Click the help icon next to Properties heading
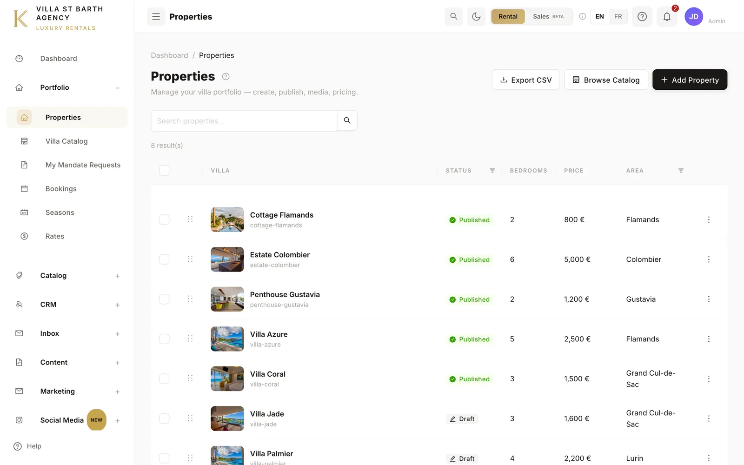The width and height of the screenshot is (744, 465). tap(226, 76)
